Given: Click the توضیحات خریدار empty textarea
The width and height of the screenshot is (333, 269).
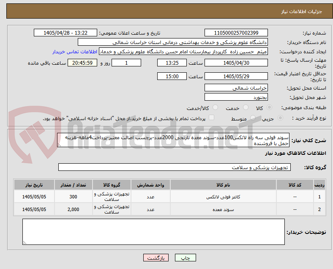Looking at the screenshot, I should [x=153, y=232].
